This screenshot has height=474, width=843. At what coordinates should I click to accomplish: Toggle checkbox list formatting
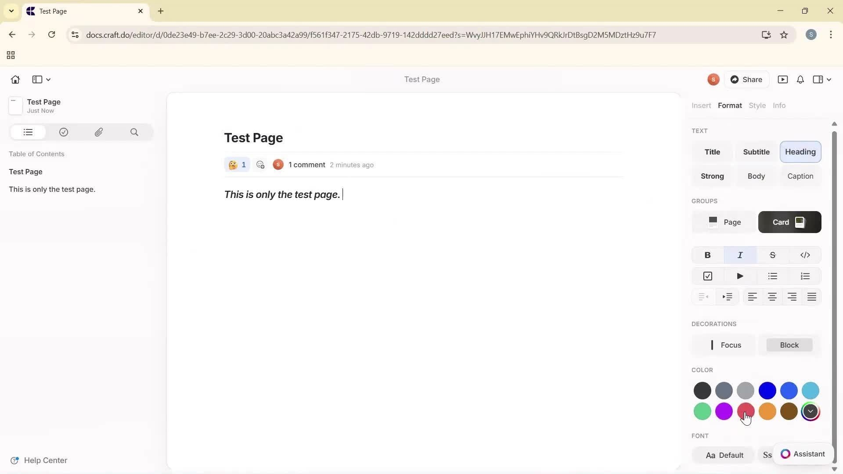tap(708, 276)
